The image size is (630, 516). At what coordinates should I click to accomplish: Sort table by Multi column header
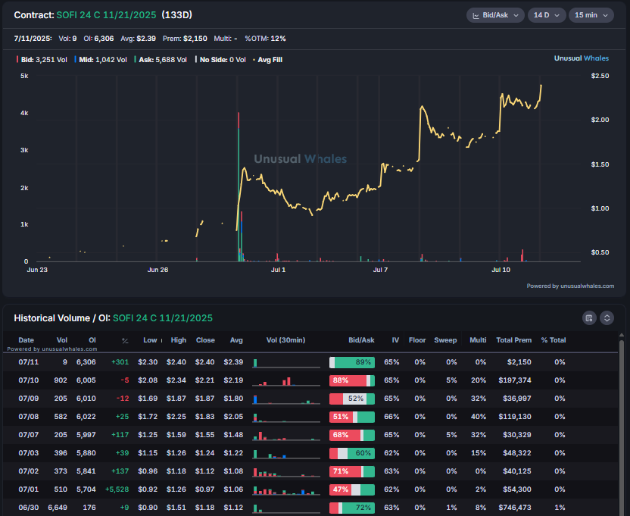tap(478, 340)
